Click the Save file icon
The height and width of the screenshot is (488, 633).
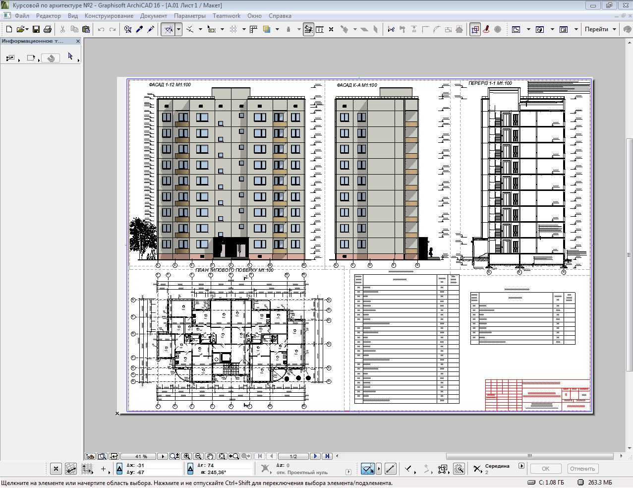click(x=36, y=30)
